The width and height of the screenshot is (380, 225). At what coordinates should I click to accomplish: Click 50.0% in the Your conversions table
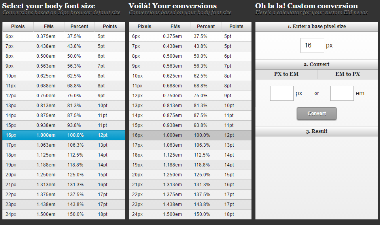coord(200,56)
